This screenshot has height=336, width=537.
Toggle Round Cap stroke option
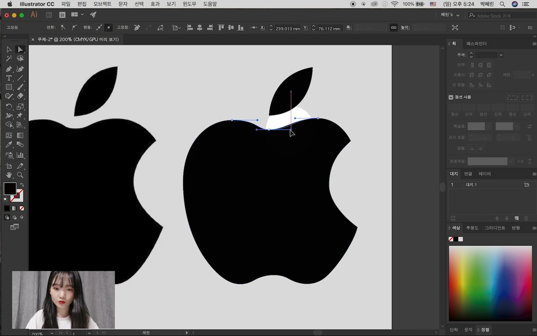[481, 65]
